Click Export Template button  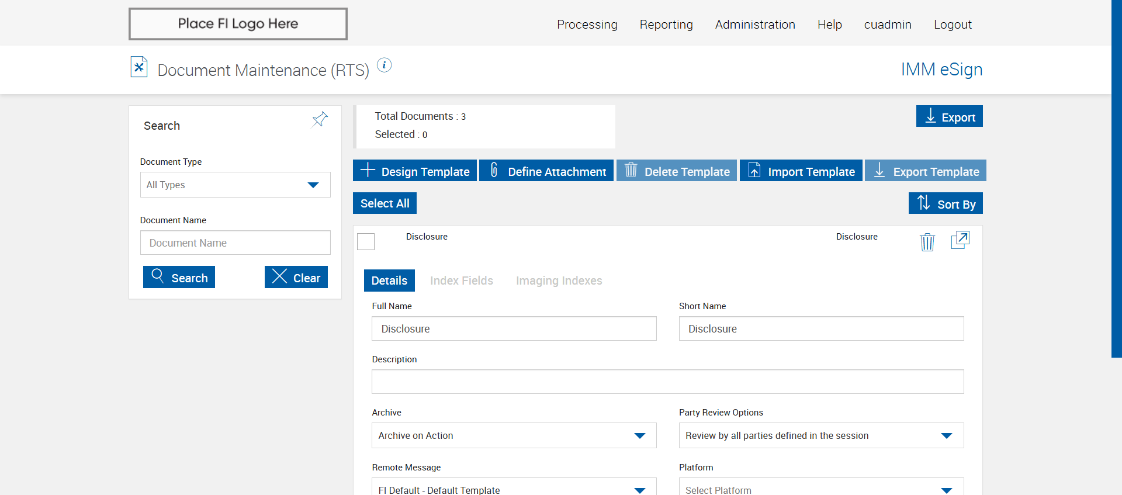point(926,171)
